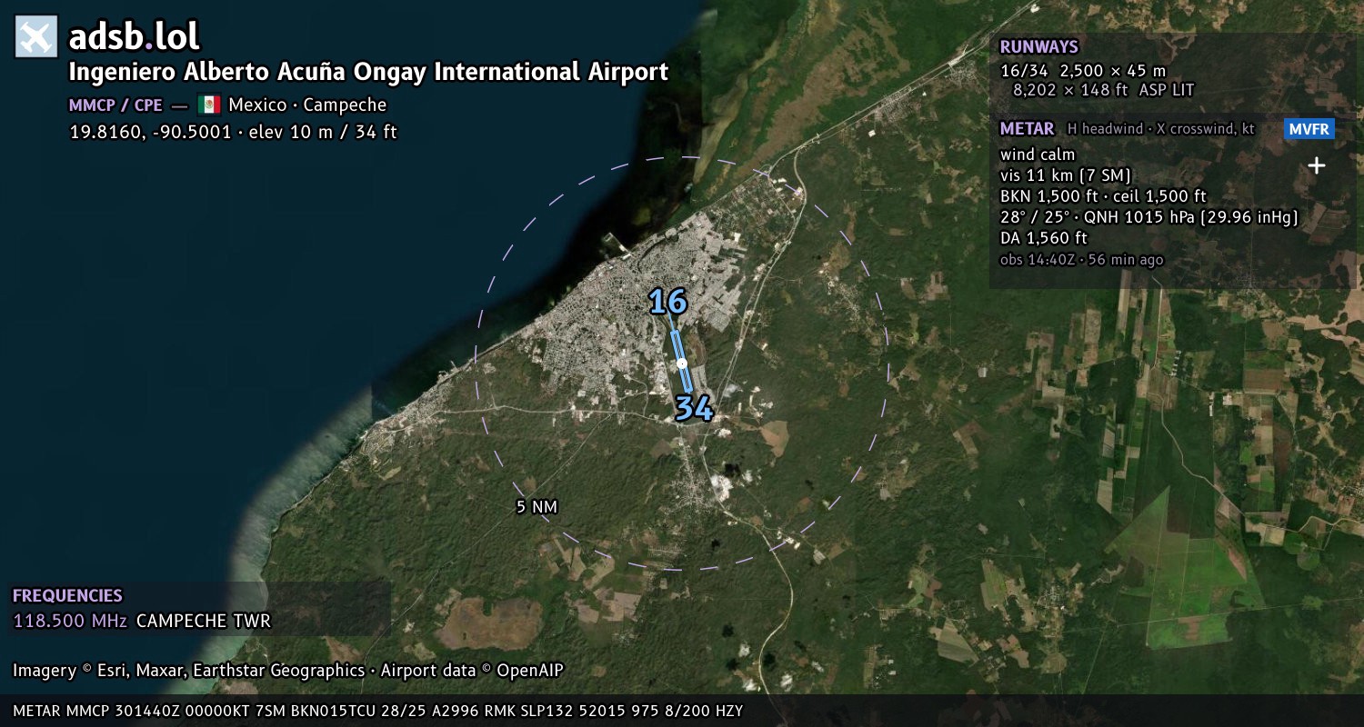Click the raw METAR string at bottom

(378, 711)
